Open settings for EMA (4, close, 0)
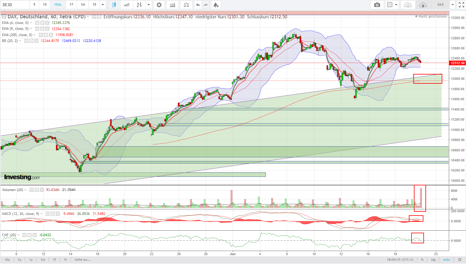 (42, 23)
